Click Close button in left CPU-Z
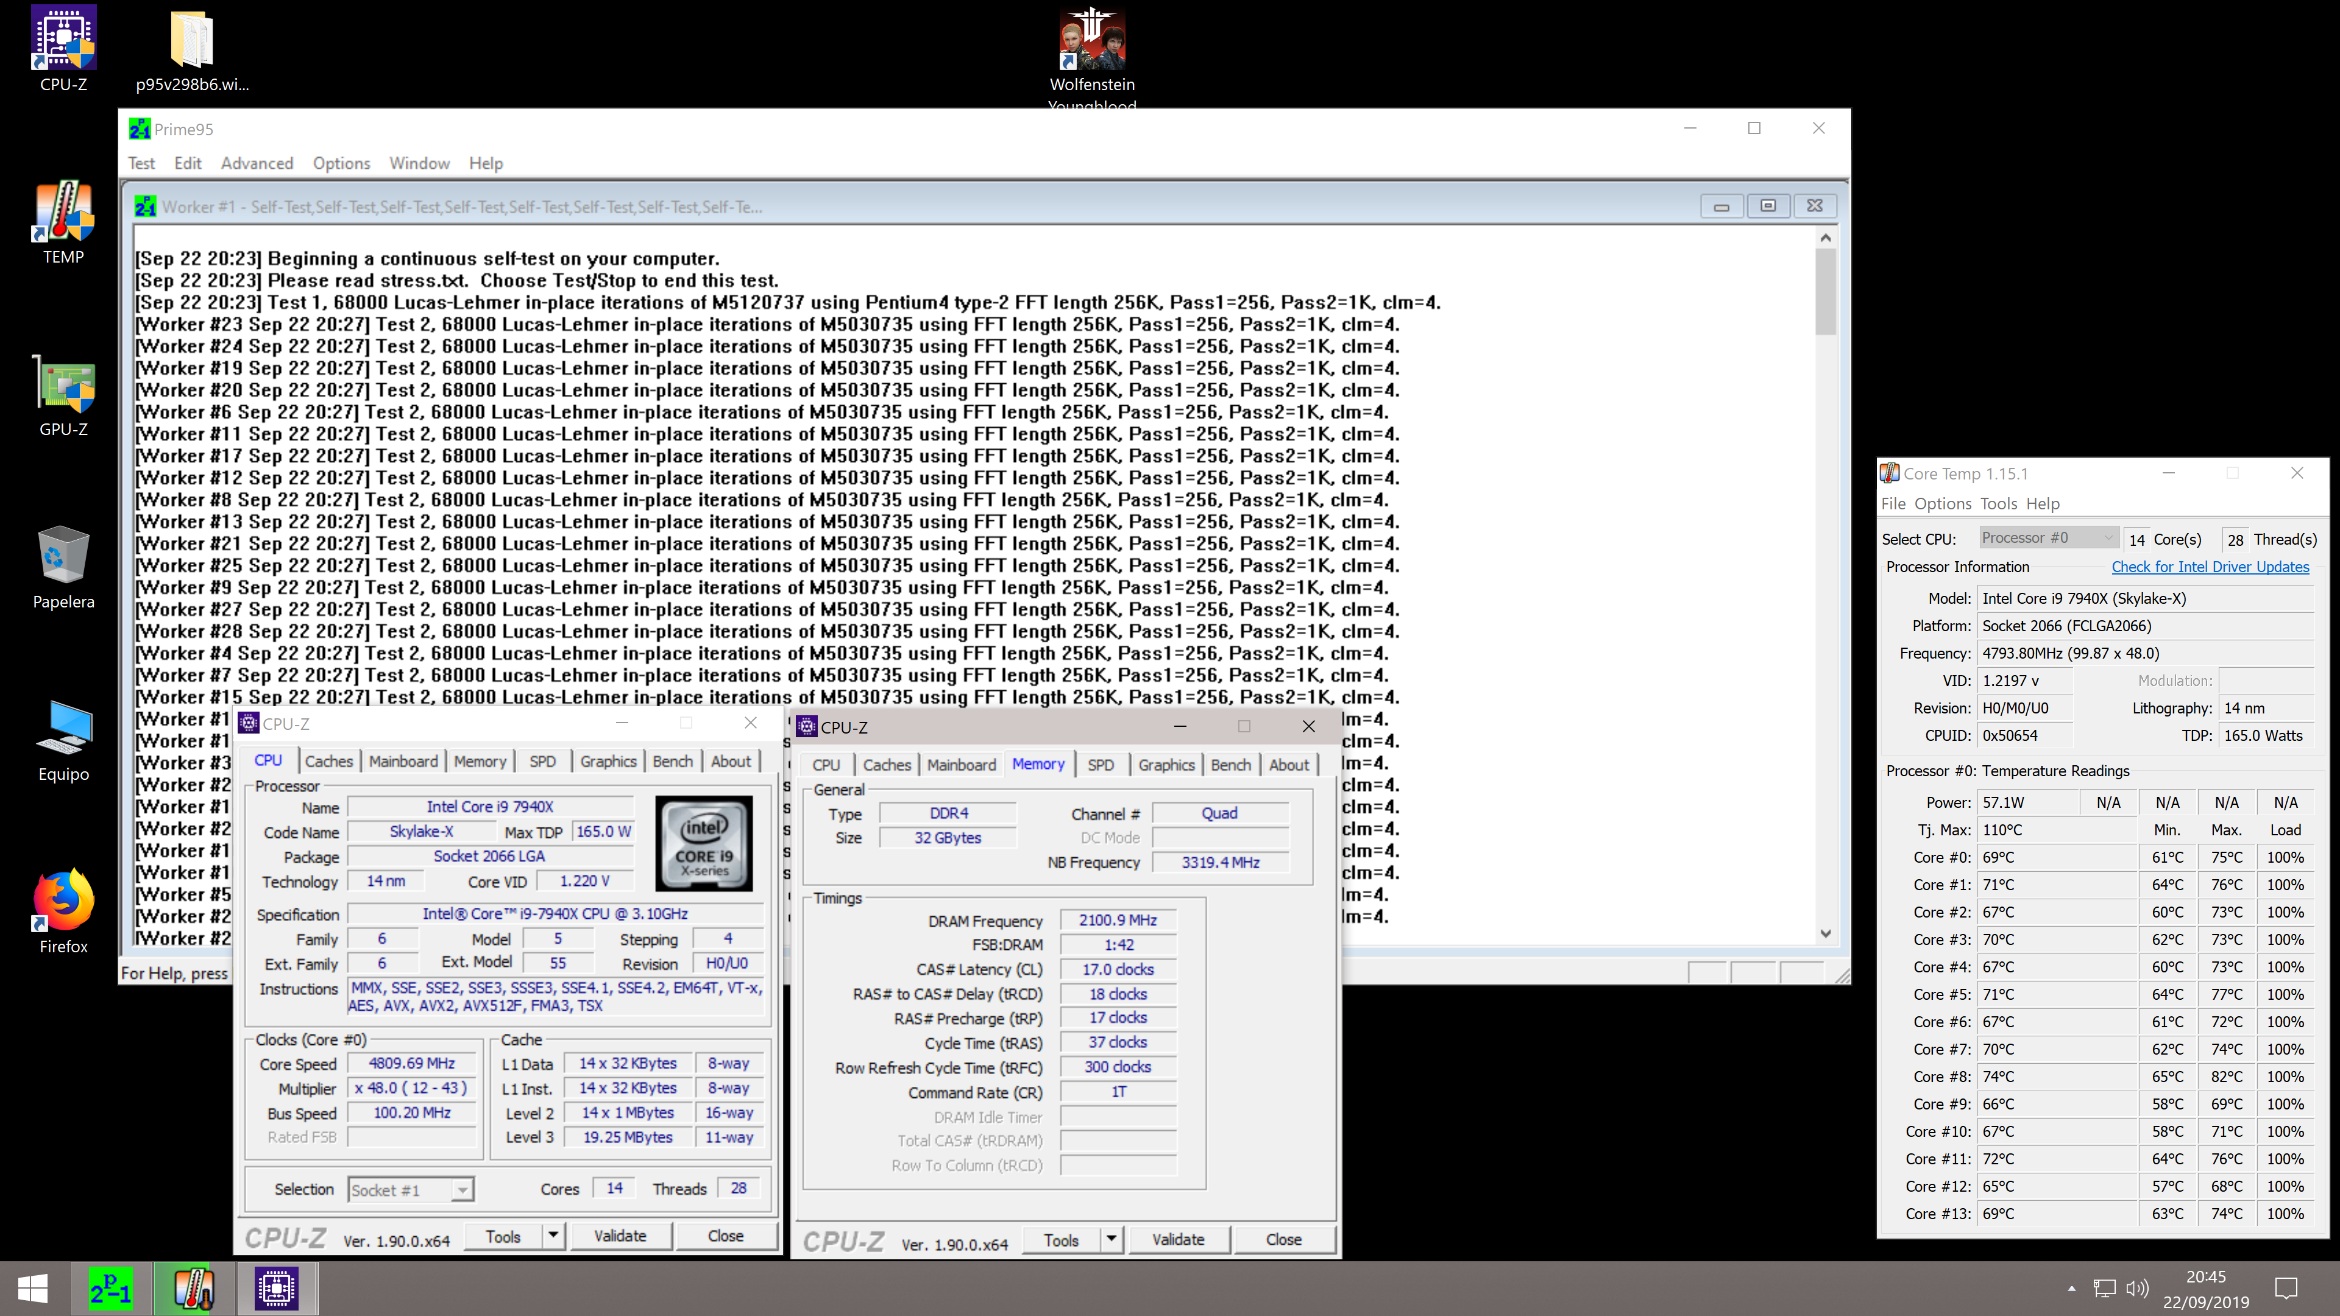2340x1316 pixels. [x=726, y=1235]
